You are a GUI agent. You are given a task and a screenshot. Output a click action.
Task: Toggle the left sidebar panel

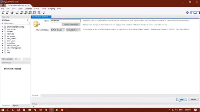point(192,12)
